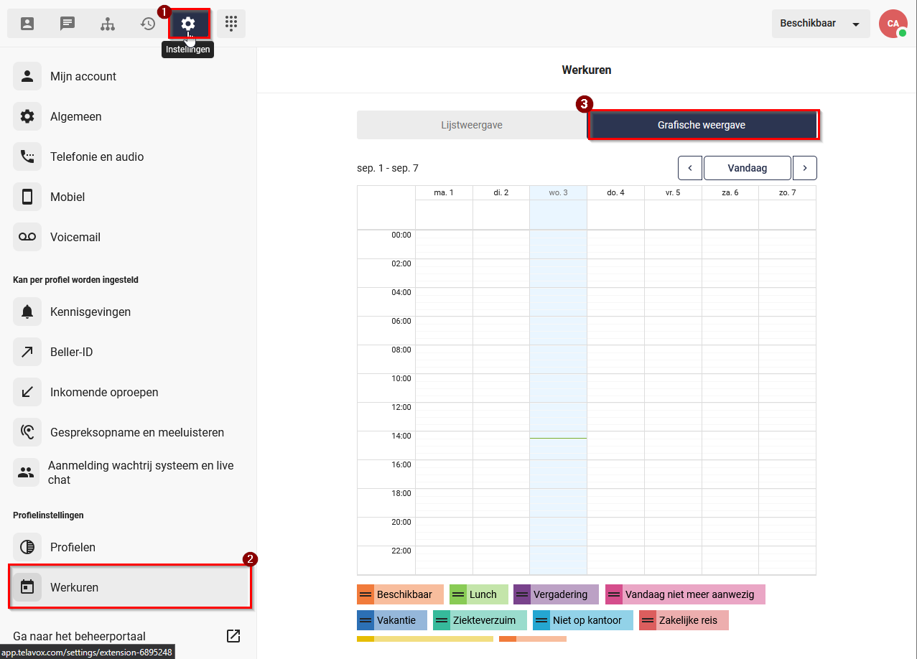This screenshot has width=917, height=659.
Task: Open the chat messages icon
Action: [x=68, y=24]
